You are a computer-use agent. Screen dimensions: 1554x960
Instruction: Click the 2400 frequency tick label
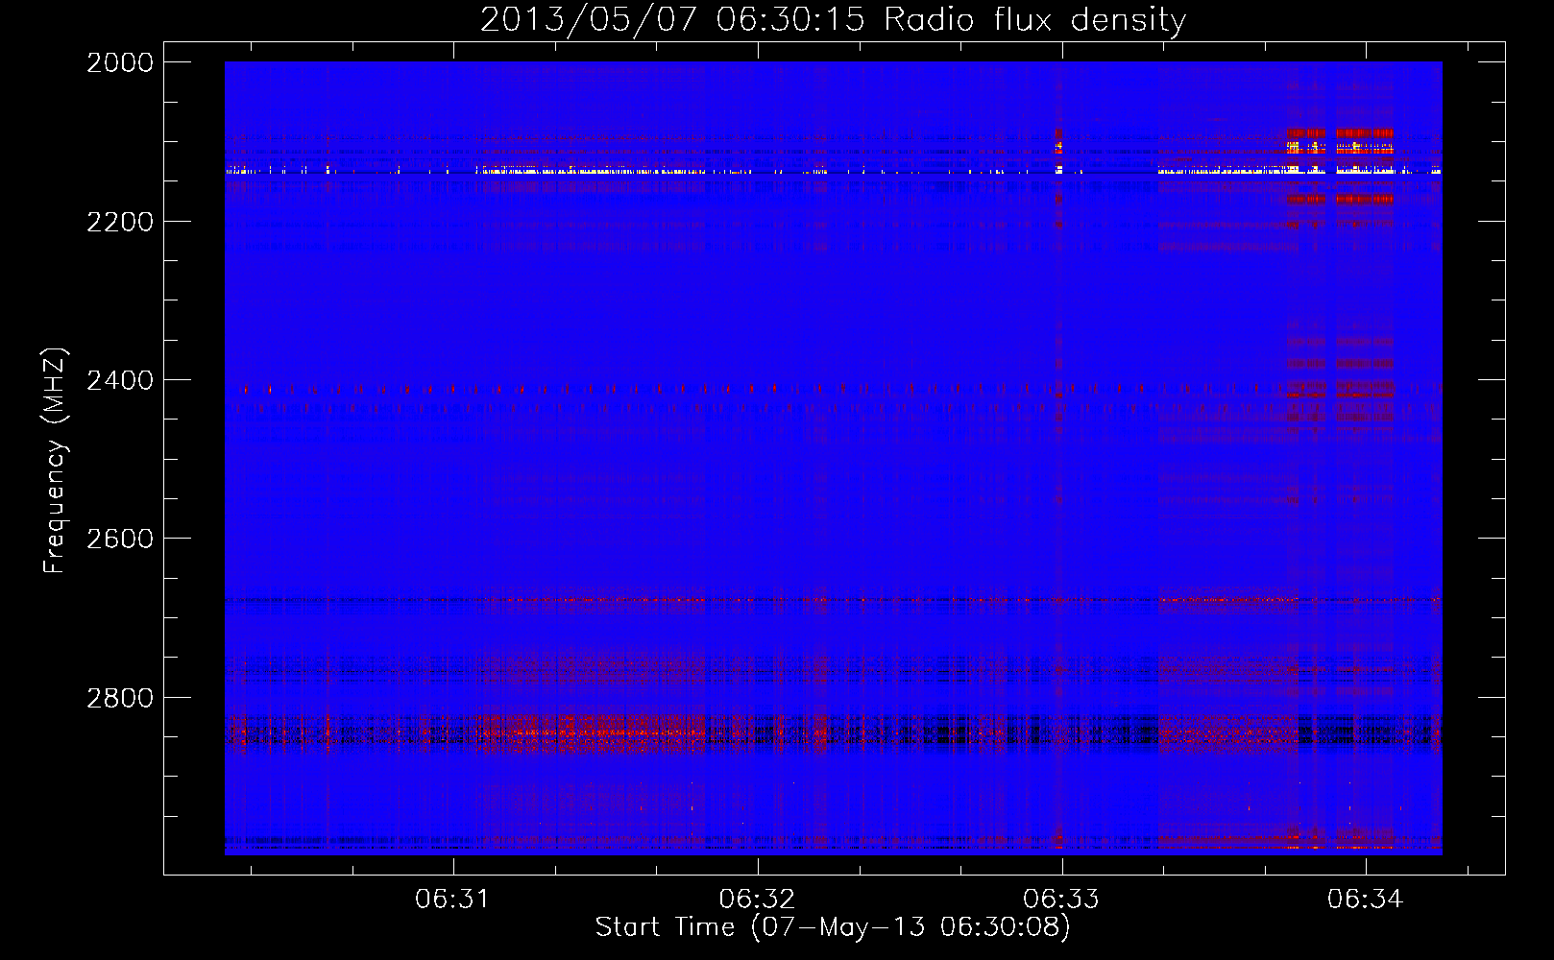pyautogui.click(x=120, y=380)
